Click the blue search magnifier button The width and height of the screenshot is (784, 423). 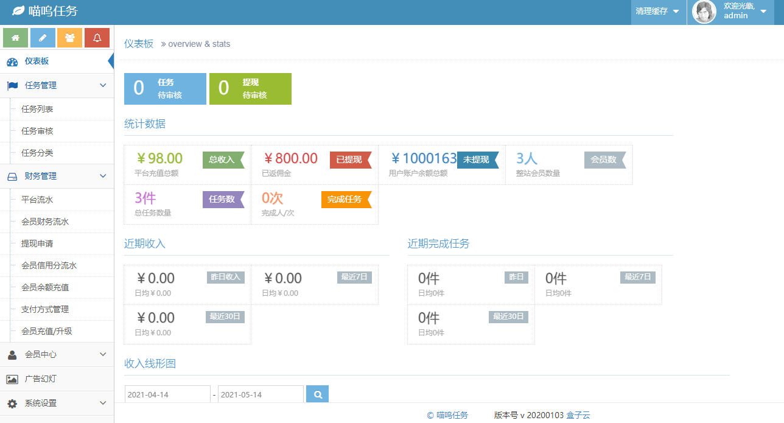(317, 394)
